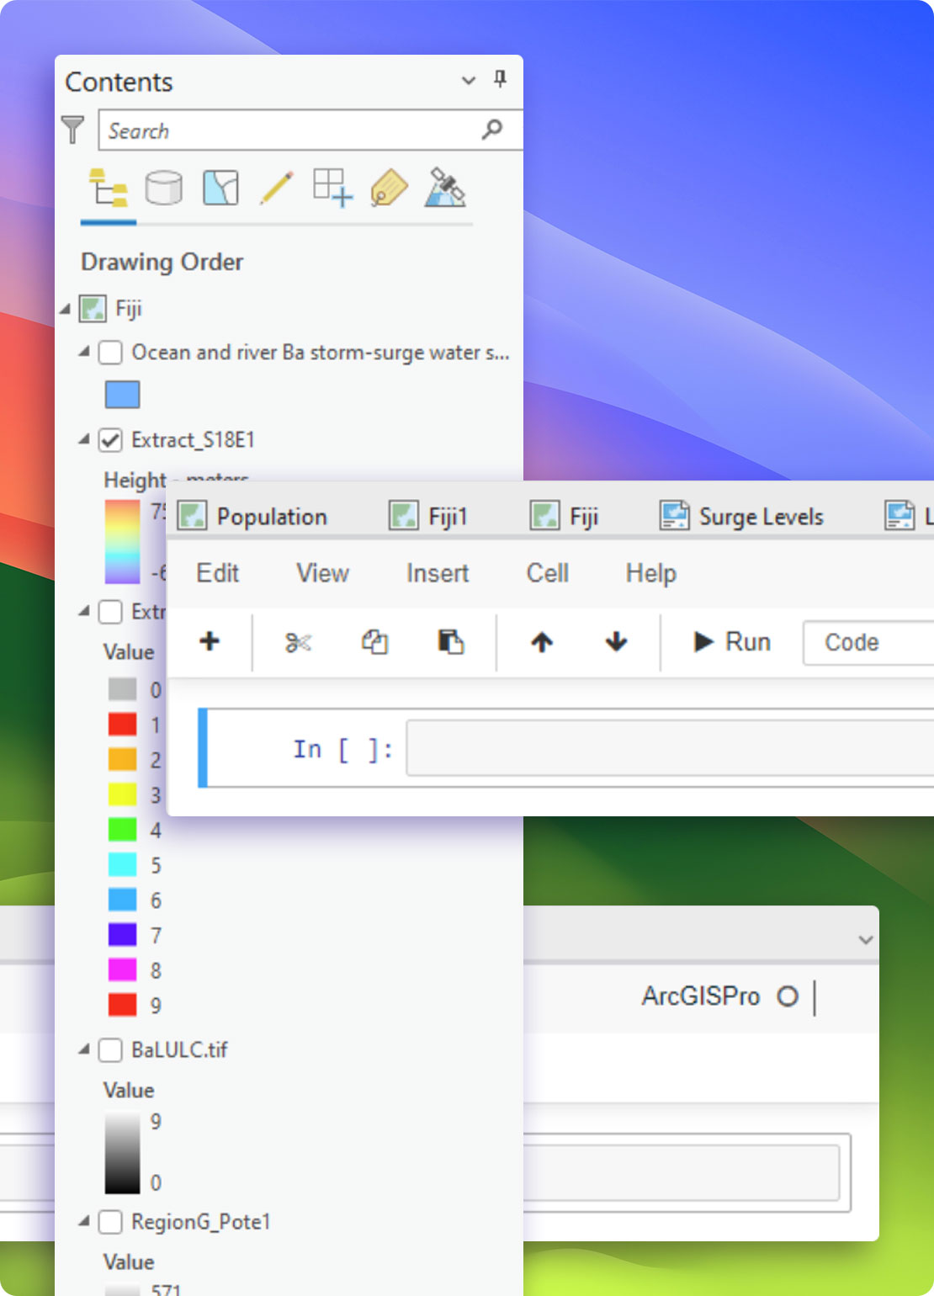Screen dimensions: 934x1296
Task: Cut the selected notebook cell
Action: click(x=298, y=643)
